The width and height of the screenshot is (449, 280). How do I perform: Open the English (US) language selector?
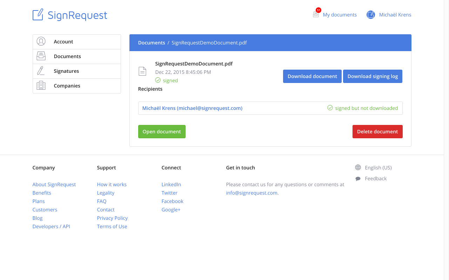[x=378, y=168]
